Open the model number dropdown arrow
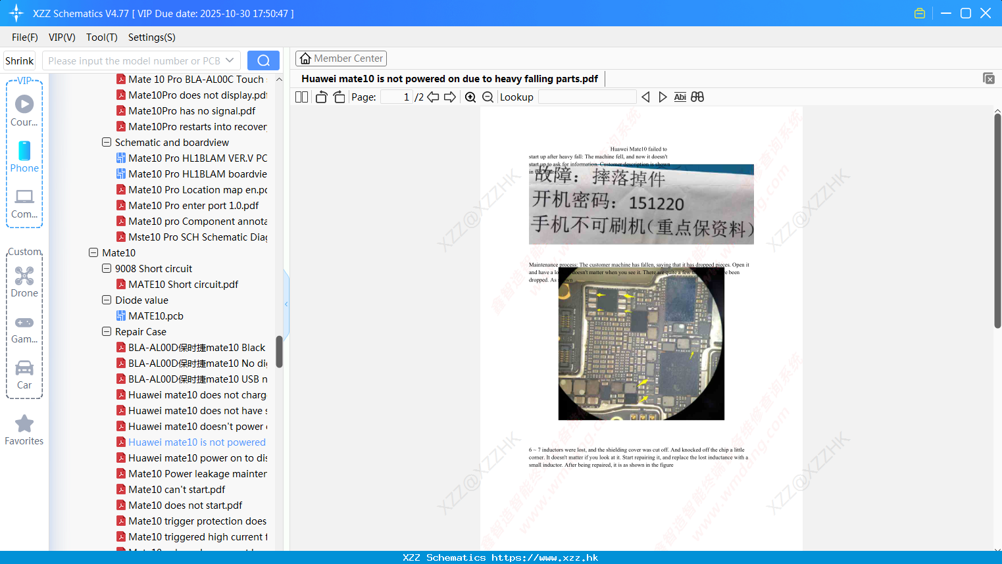Screen dimensions: 1002x564 (x=230, y=60)
